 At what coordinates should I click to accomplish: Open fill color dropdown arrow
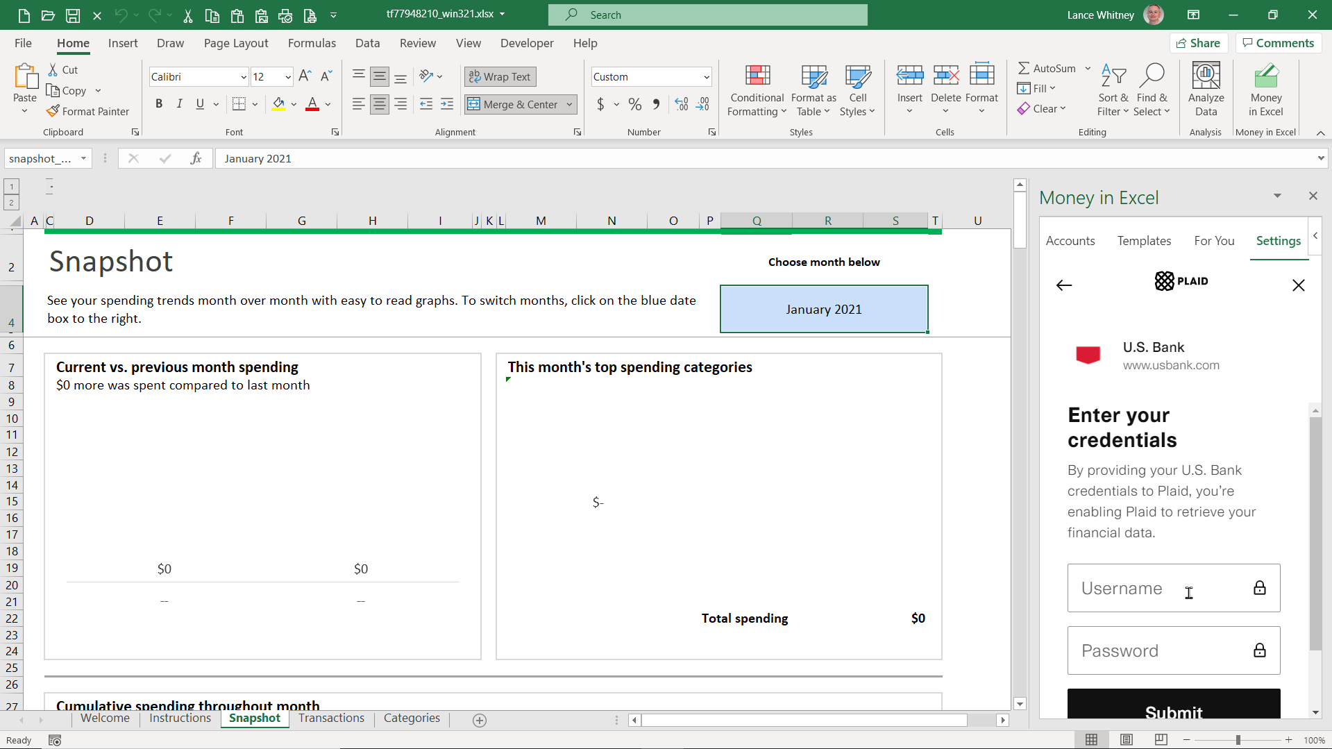tap(294, 104)
